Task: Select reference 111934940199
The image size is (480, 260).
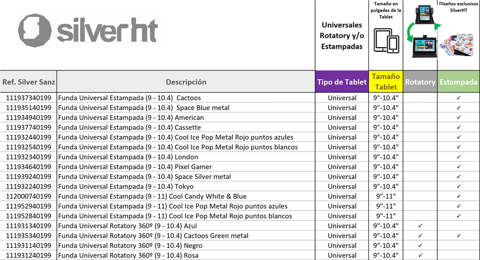Action: pyautogui.click(x=28, y=118)
